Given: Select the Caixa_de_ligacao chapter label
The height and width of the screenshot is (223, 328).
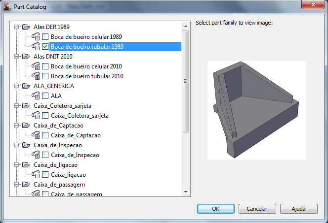Looking at the screenshot, I should (x=56, y=165).
